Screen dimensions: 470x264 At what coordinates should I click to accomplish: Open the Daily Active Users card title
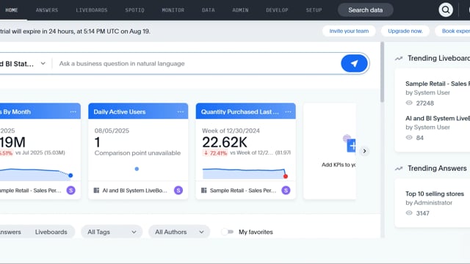point(120,111)
